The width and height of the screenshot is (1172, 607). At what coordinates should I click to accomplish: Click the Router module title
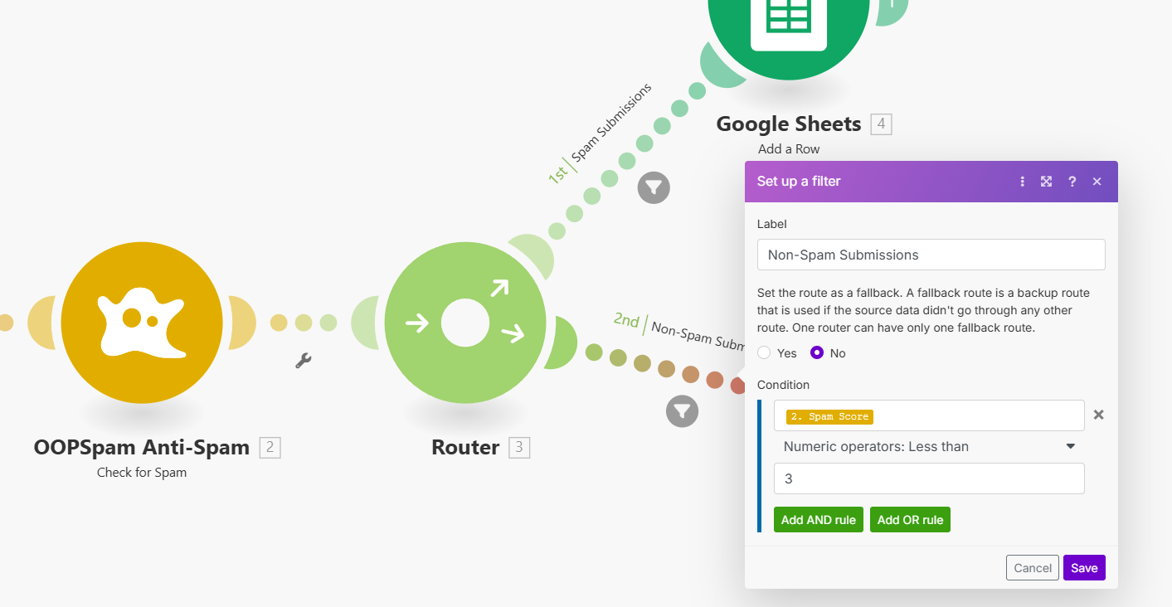click(x=465, y=447)
